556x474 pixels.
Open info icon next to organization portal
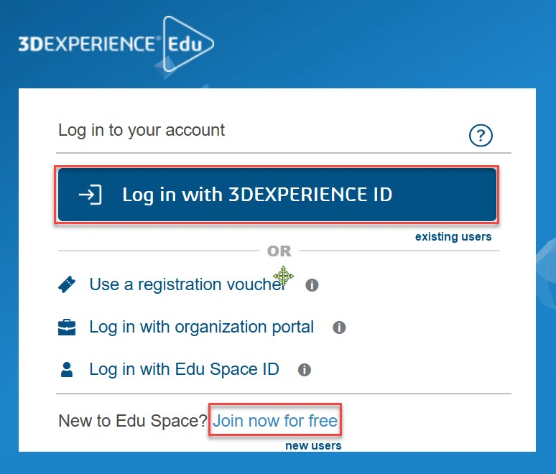(339, 327)
